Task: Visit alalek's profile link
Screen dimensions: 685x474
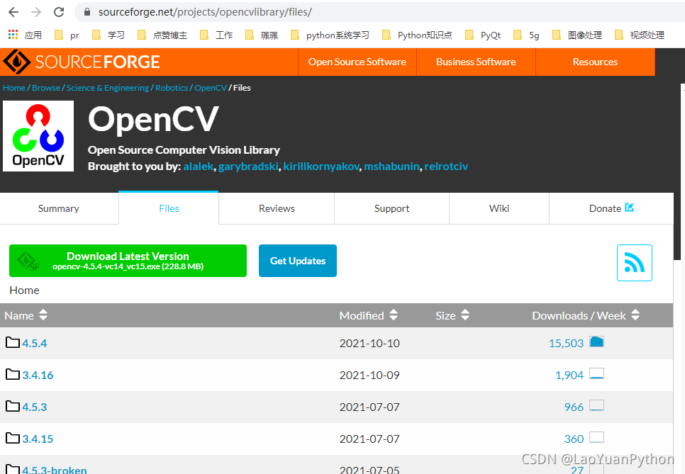Action: tap(199, 167)
